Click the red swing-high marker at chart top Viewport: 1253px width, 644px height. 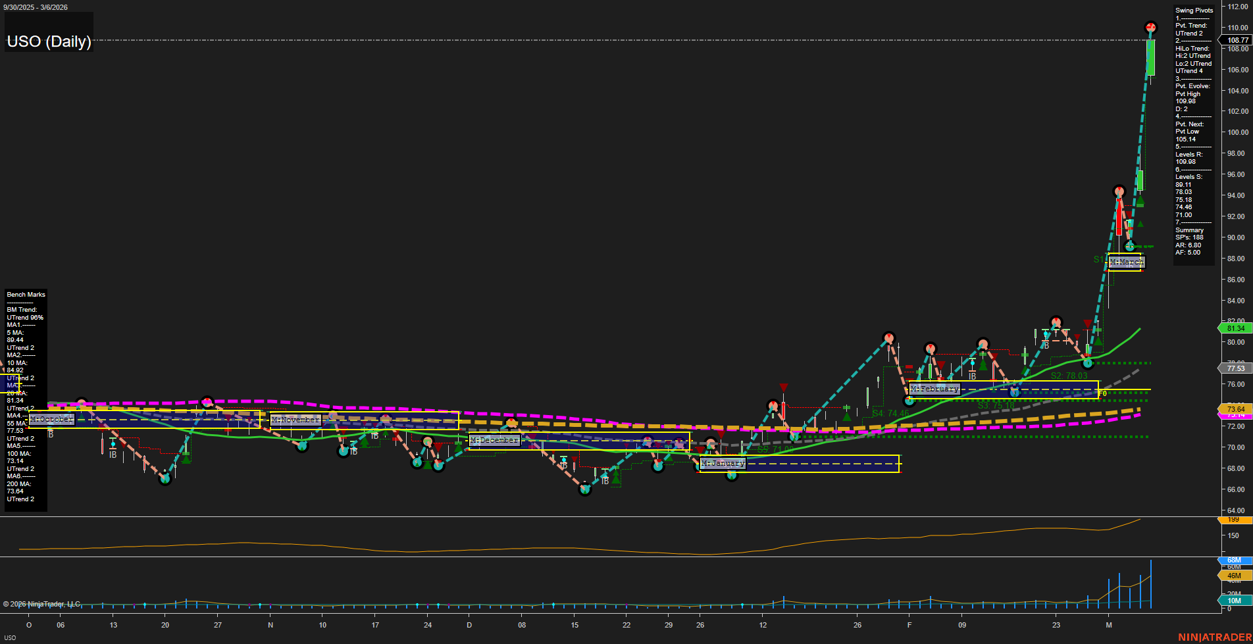1151,28
